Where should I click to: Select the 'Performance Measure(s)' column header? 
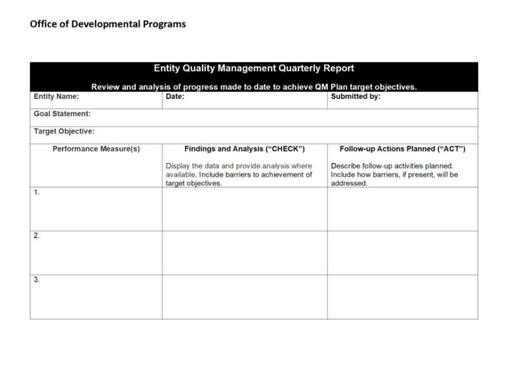(x=96, y=149)
